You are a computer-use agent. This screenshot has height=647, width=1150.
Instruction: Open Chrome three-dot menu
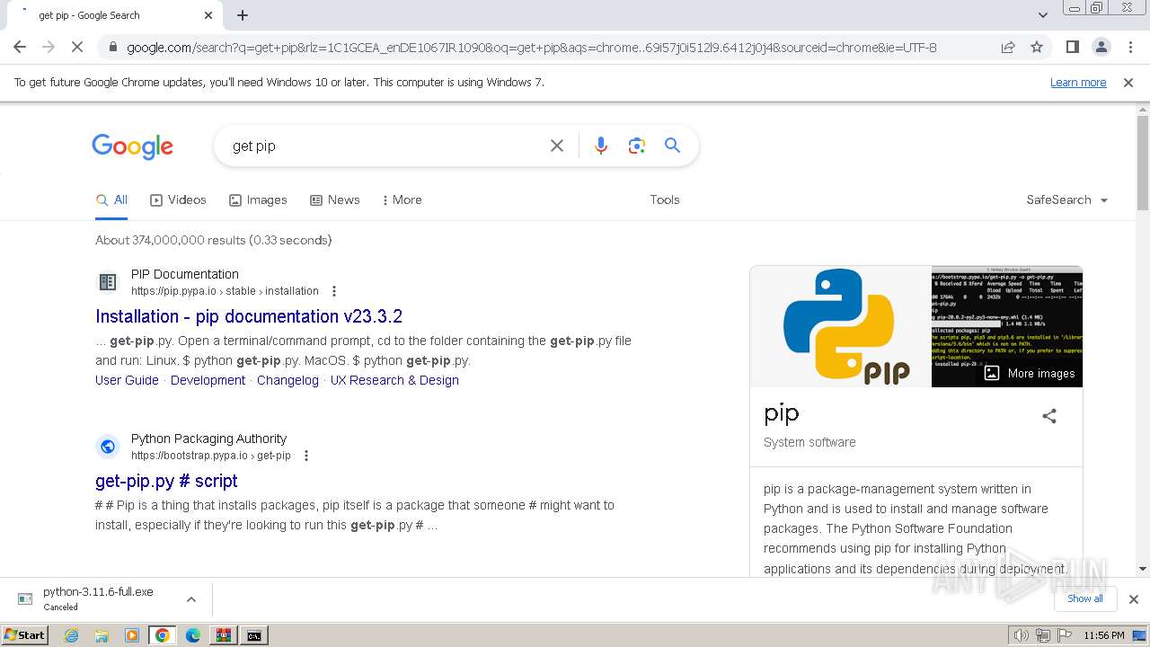[1129, 48]
